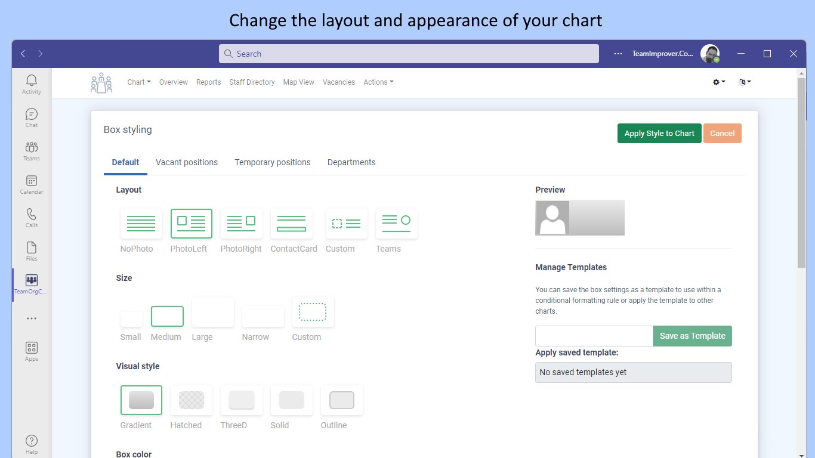Go to Teams in the left sidebar

click(32, 151)
